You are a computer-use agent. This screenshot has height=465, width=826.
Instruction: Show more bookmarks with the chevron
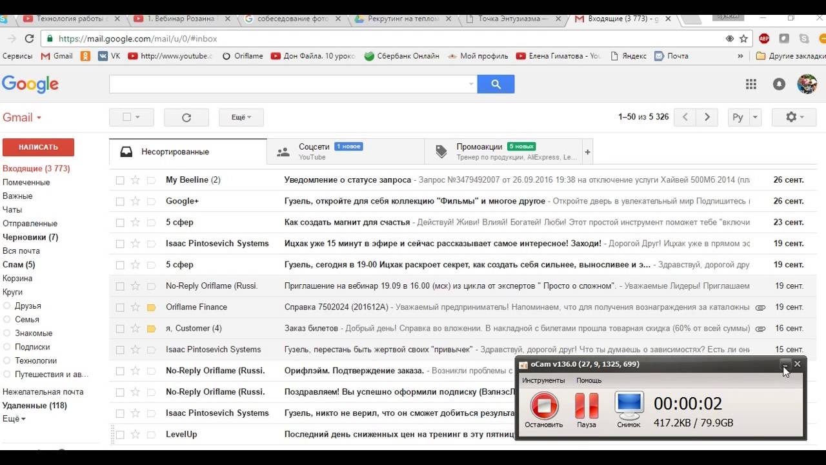(x=740, y=56)
